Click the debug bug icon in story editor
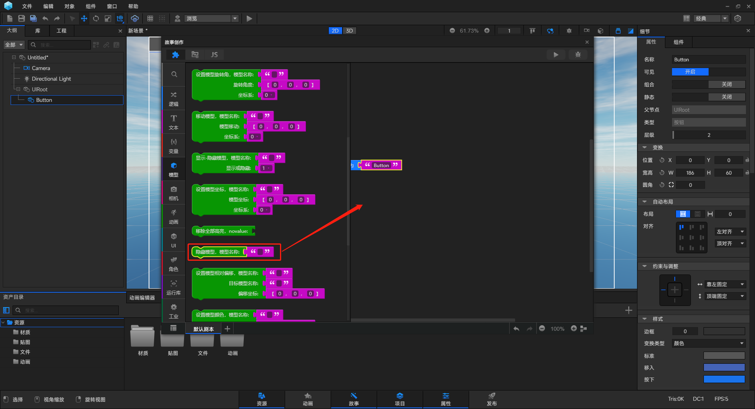 pyautogui.click(x=578, y=55)
